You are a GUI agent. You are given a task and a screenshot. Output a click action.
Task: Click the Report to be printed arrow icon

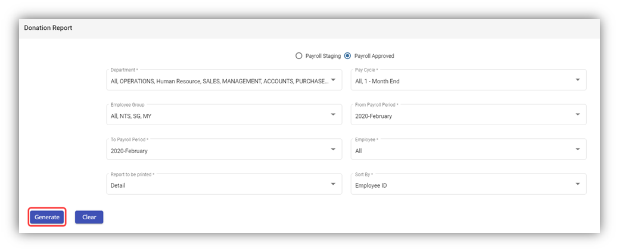pyautogui.click(x=333, y=184)
